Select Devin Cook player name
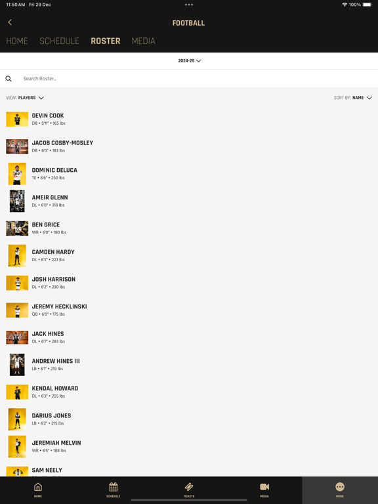Screen dimensions: 378x504 point(48,115)
